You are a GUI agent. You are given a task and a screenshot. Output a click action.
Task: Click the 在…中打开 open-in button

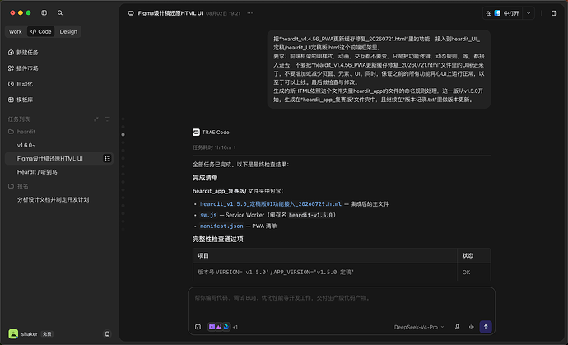502,13
